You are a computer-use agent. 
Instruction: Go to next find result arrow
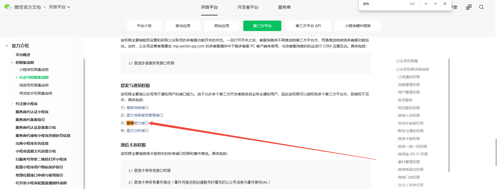435,4
